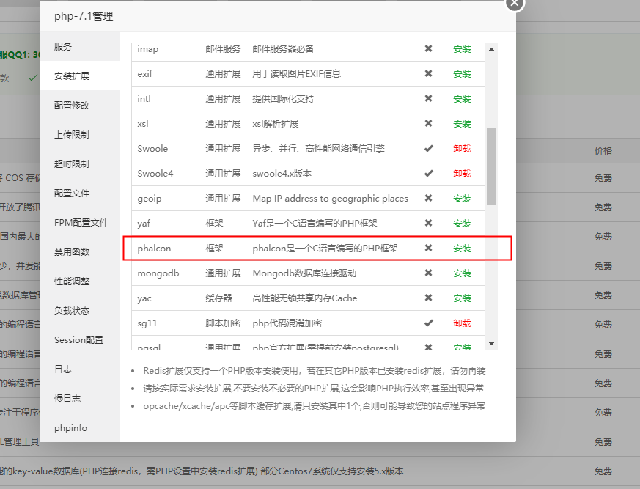Screen dimensions: 640x489
Task: Open the 慢日志 tab
Action: pyautogui.click(x=80, y=398)
